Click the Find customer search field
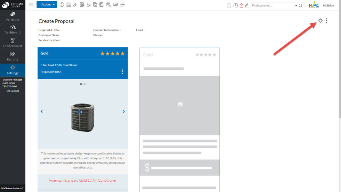The image size is (341, 192). point(272,6)
